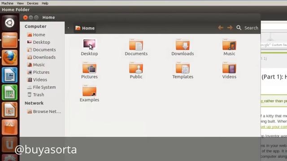Close the Home window

pyautogui.click(x=25, y=17)
